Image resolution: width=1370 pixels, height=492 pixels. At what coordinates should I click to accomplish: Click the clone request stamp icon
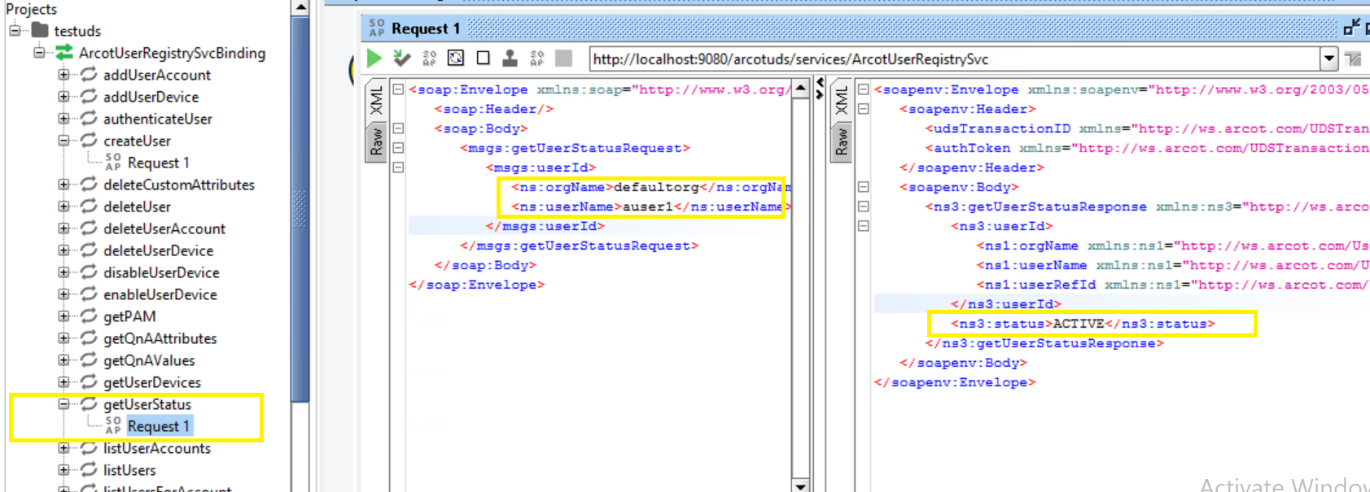pyautogui.click(x=510, y=59)
